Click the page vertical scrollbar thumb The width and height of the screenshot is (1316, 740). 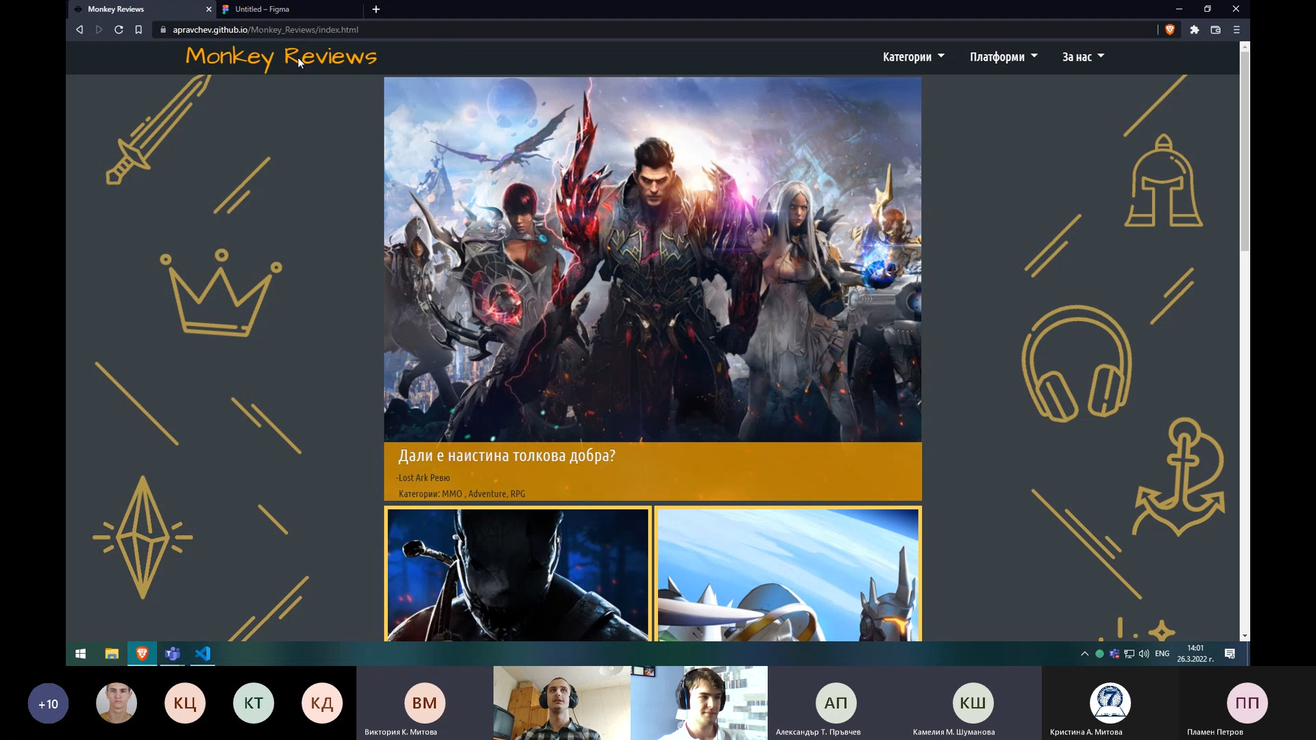(1245, 151)
